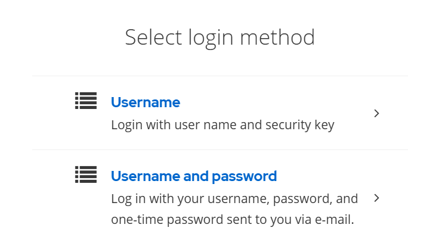Click the word "method" in page heading
Viewport: 442px width, 240px height.
(x=277, y=37)
